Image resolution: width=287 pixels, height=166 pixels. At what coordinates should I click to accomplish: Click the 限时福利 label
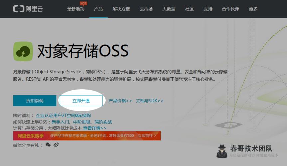point(23,115)
